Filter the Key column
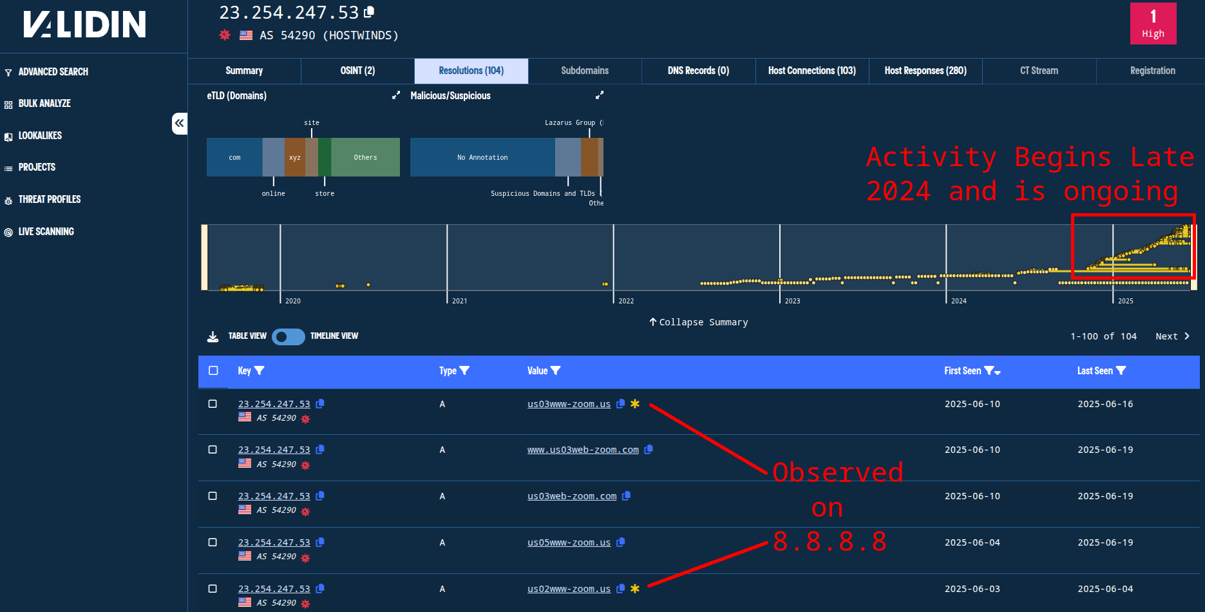 pyautogui.click(x=260, y=370)
